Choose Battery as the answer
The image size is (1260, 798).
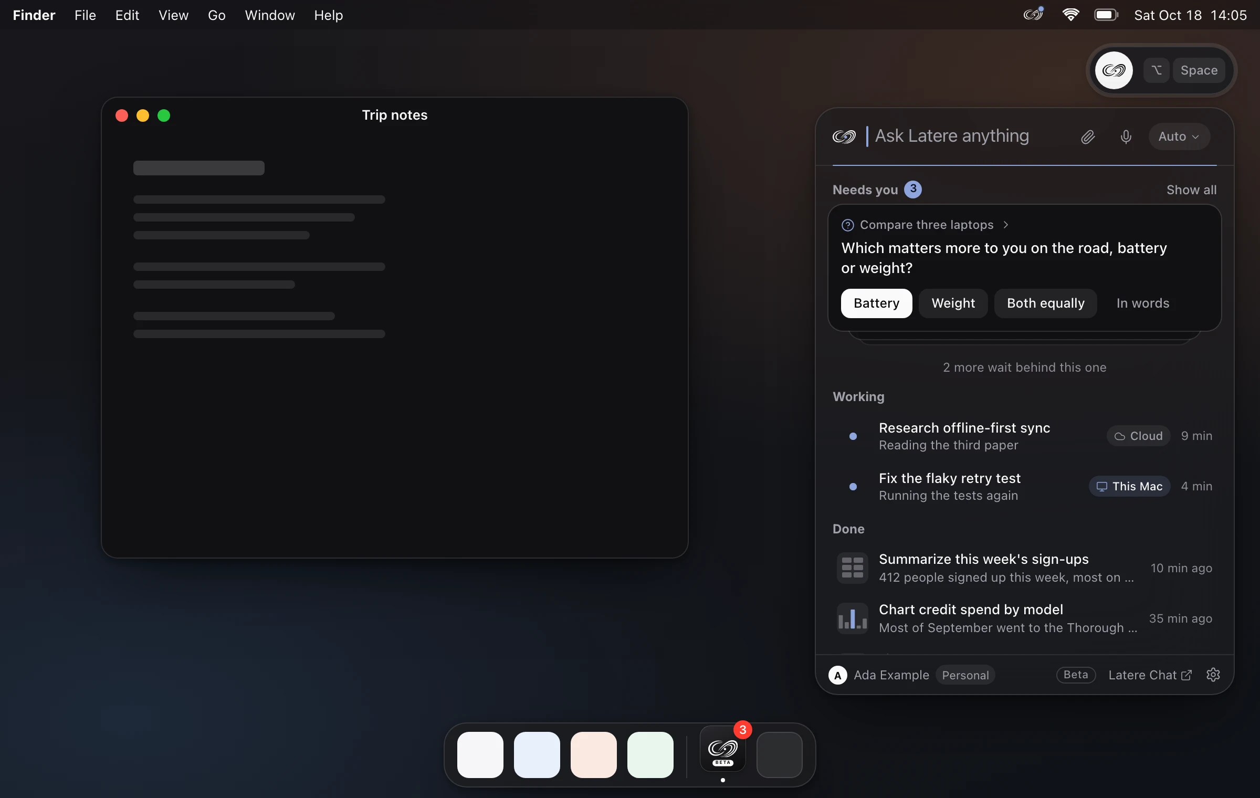tap(876, 303)
